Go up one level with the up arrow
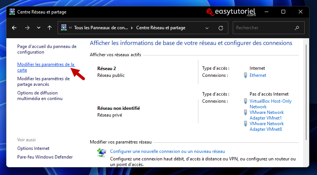 tap(49, 28)
